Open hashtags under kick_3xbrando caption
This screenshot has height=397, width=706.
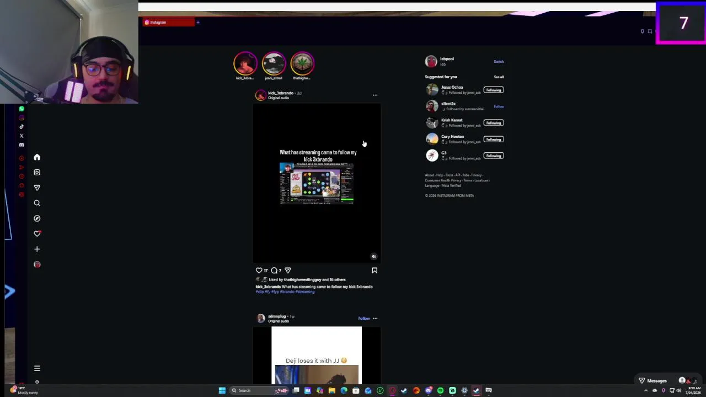point(285,292)
